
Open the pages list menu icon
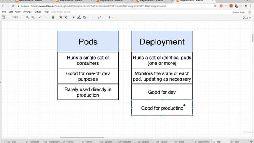click(4, 141)
